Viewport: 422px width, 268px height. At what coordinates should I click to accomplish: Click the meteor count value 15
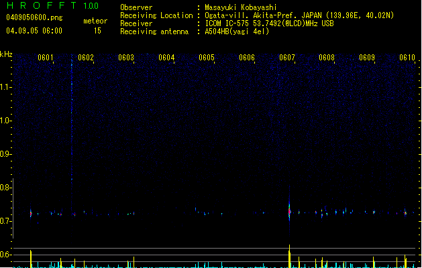[x=97, y=31]
